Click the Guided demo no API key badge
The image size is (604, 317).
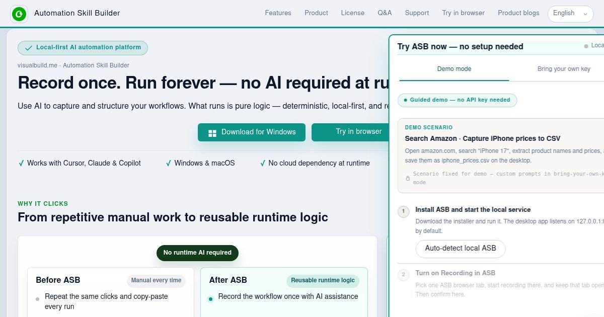pos(457,100)
